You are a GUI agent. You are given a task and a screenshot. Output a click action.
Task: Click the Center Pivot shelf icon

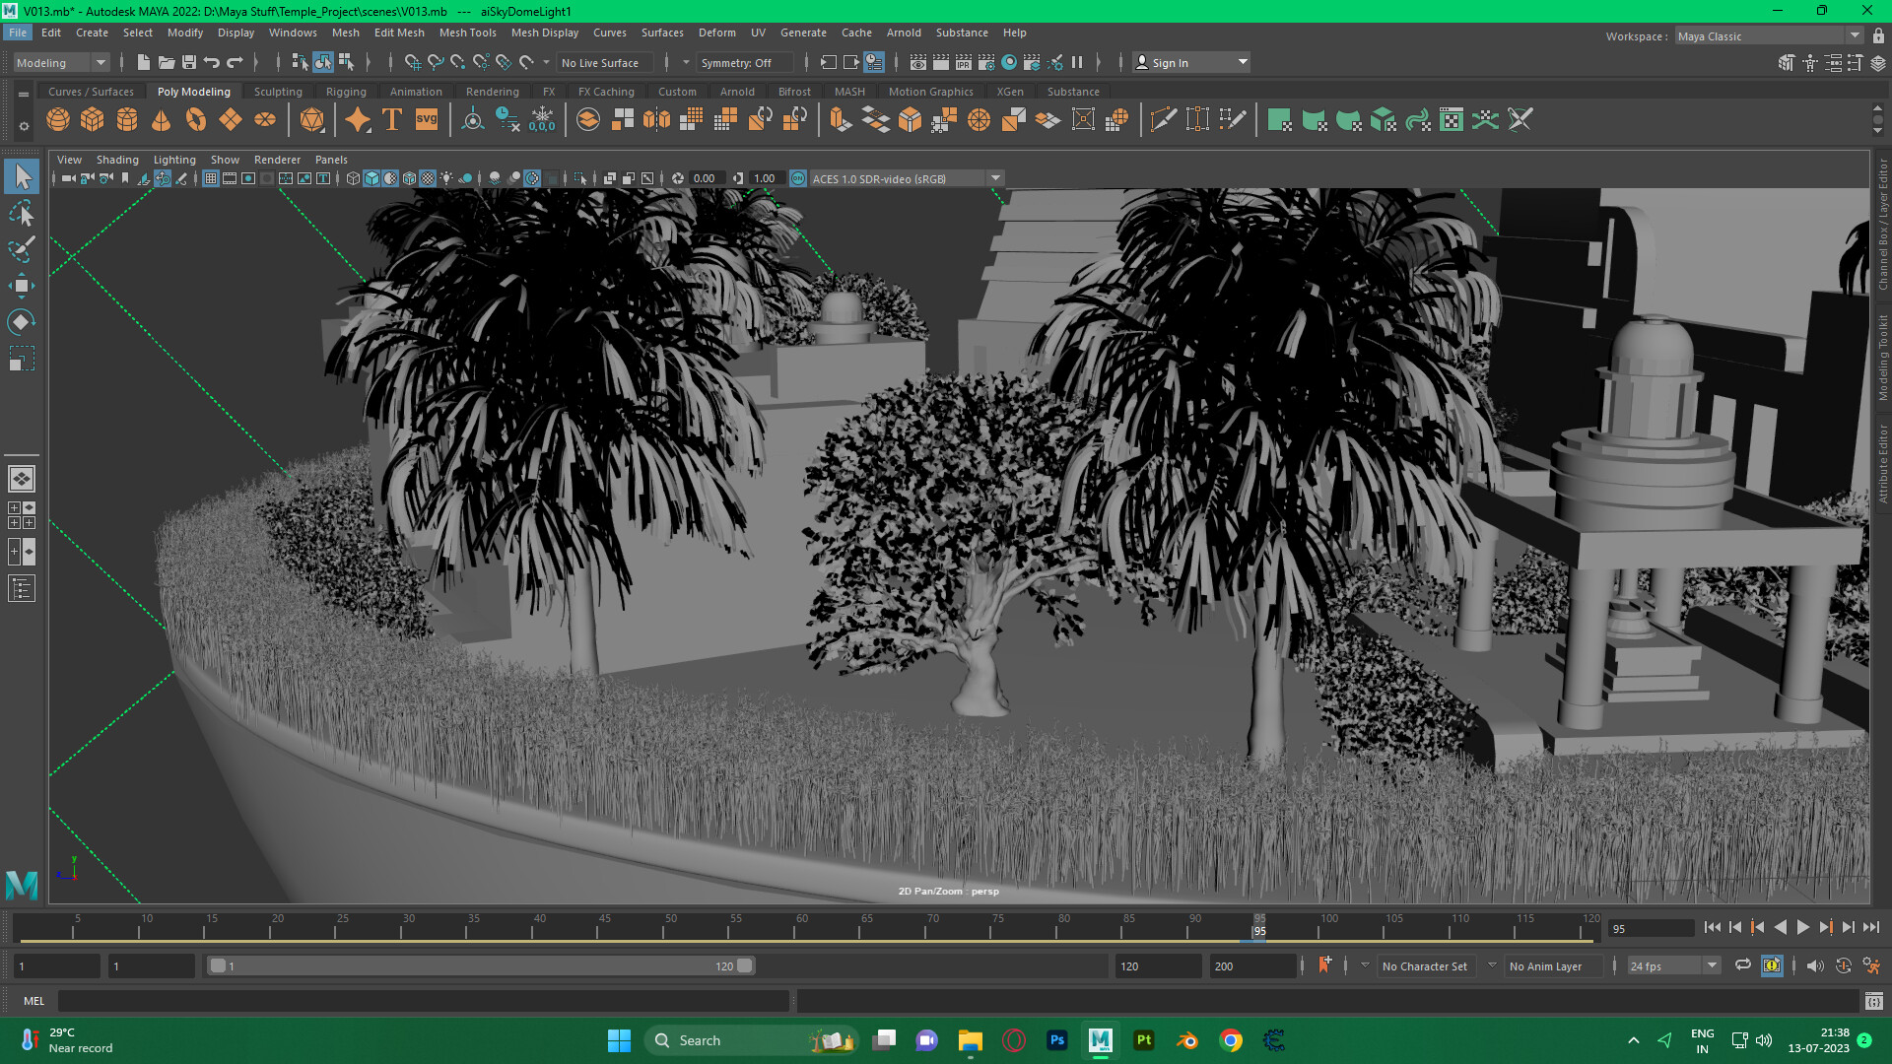pyautogui.click(x=473, y=120)
